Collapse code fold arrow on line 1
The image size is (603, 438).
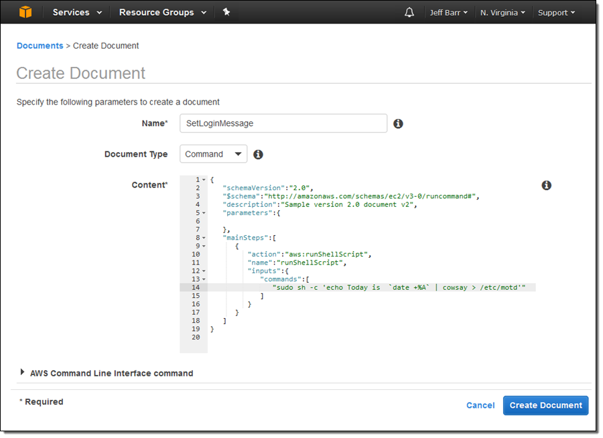coord(204,180)
